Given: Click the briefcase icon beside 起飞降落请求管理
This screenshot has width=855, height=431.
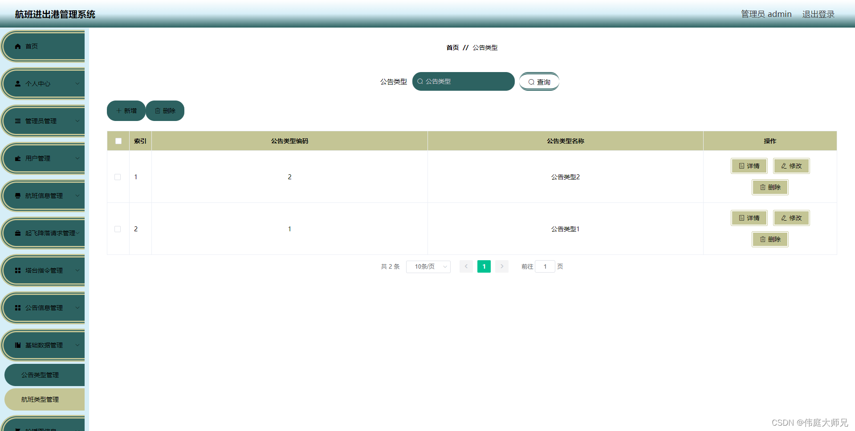Looking at the screenshot, I should tap(18, 233).
